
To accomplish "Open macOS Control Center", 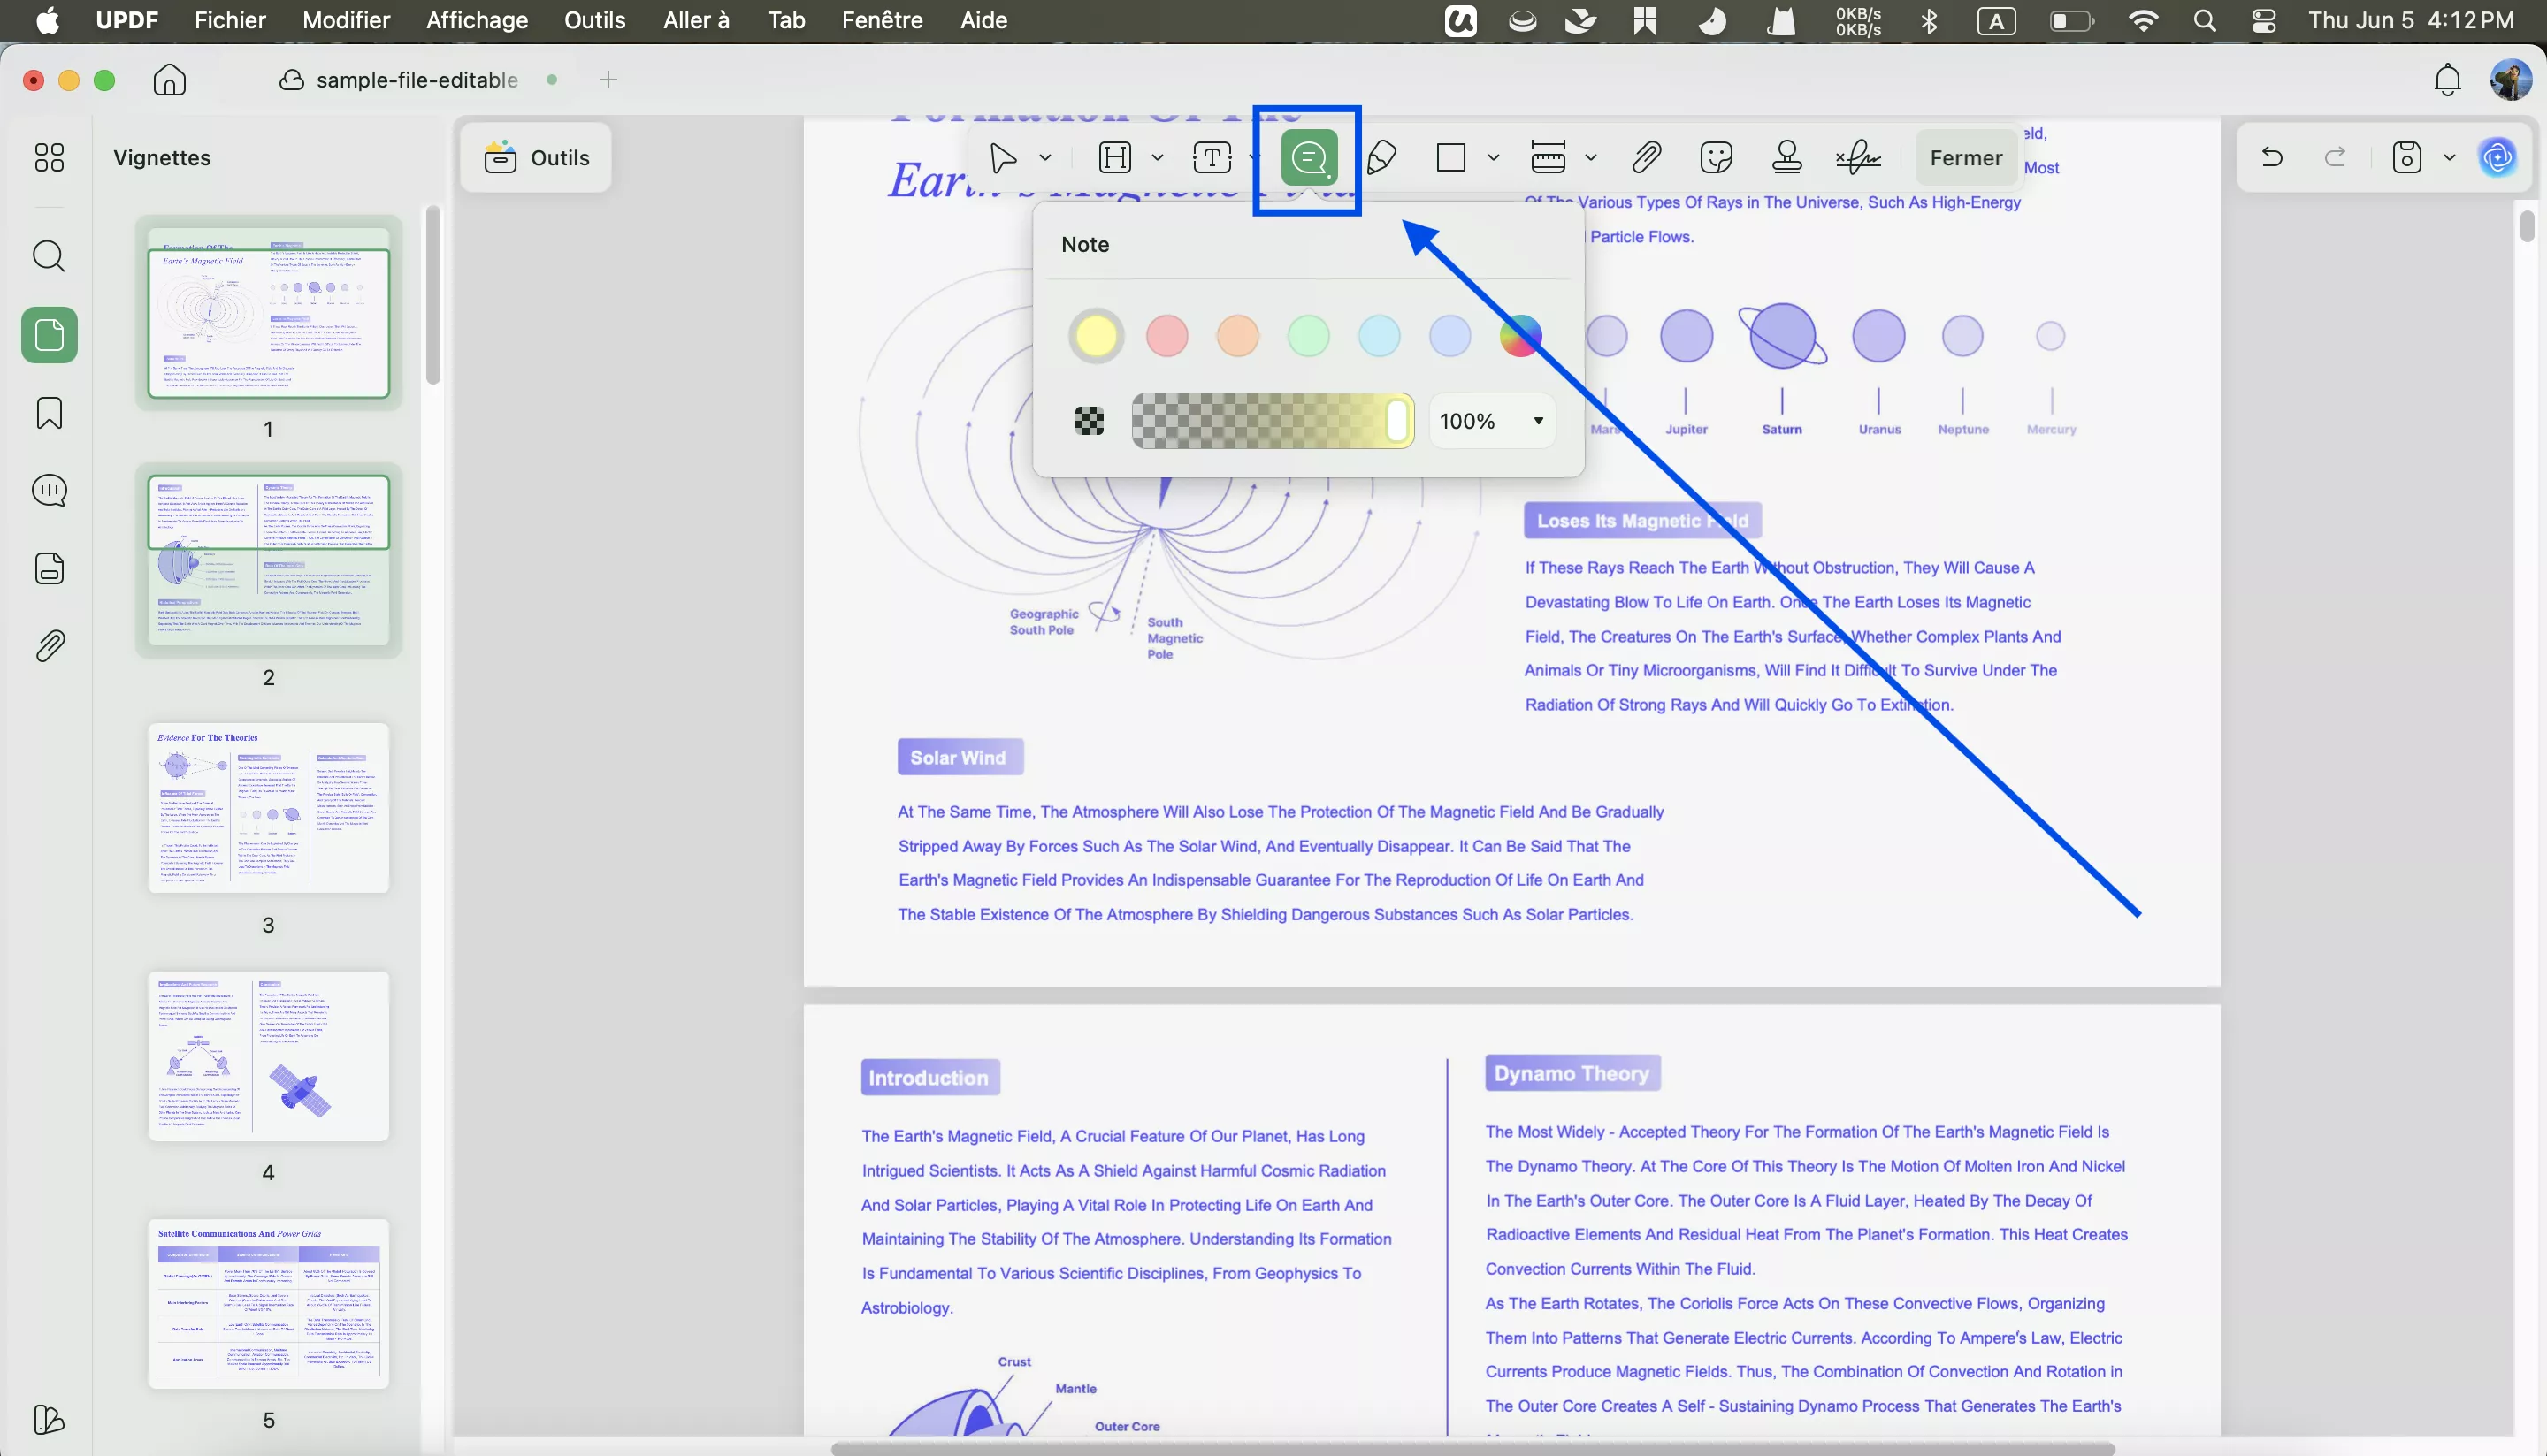I will [2264, 21].
